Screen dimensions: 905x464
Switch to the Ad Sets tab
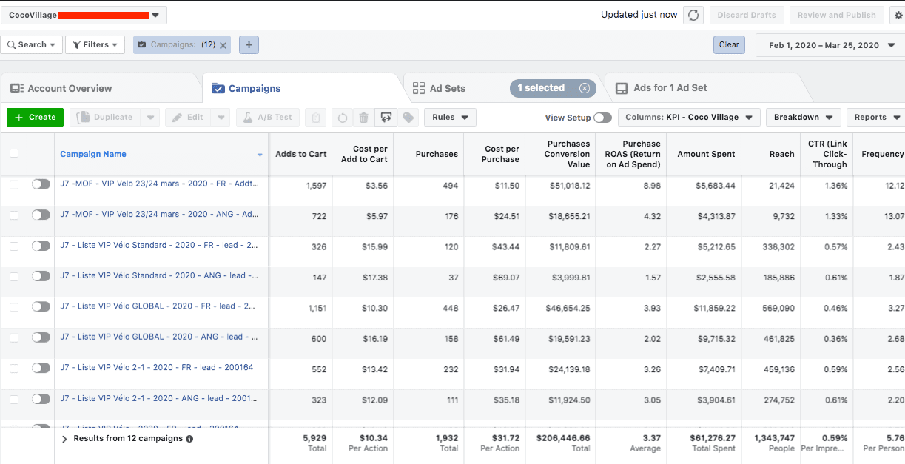(x=448, y=87)
